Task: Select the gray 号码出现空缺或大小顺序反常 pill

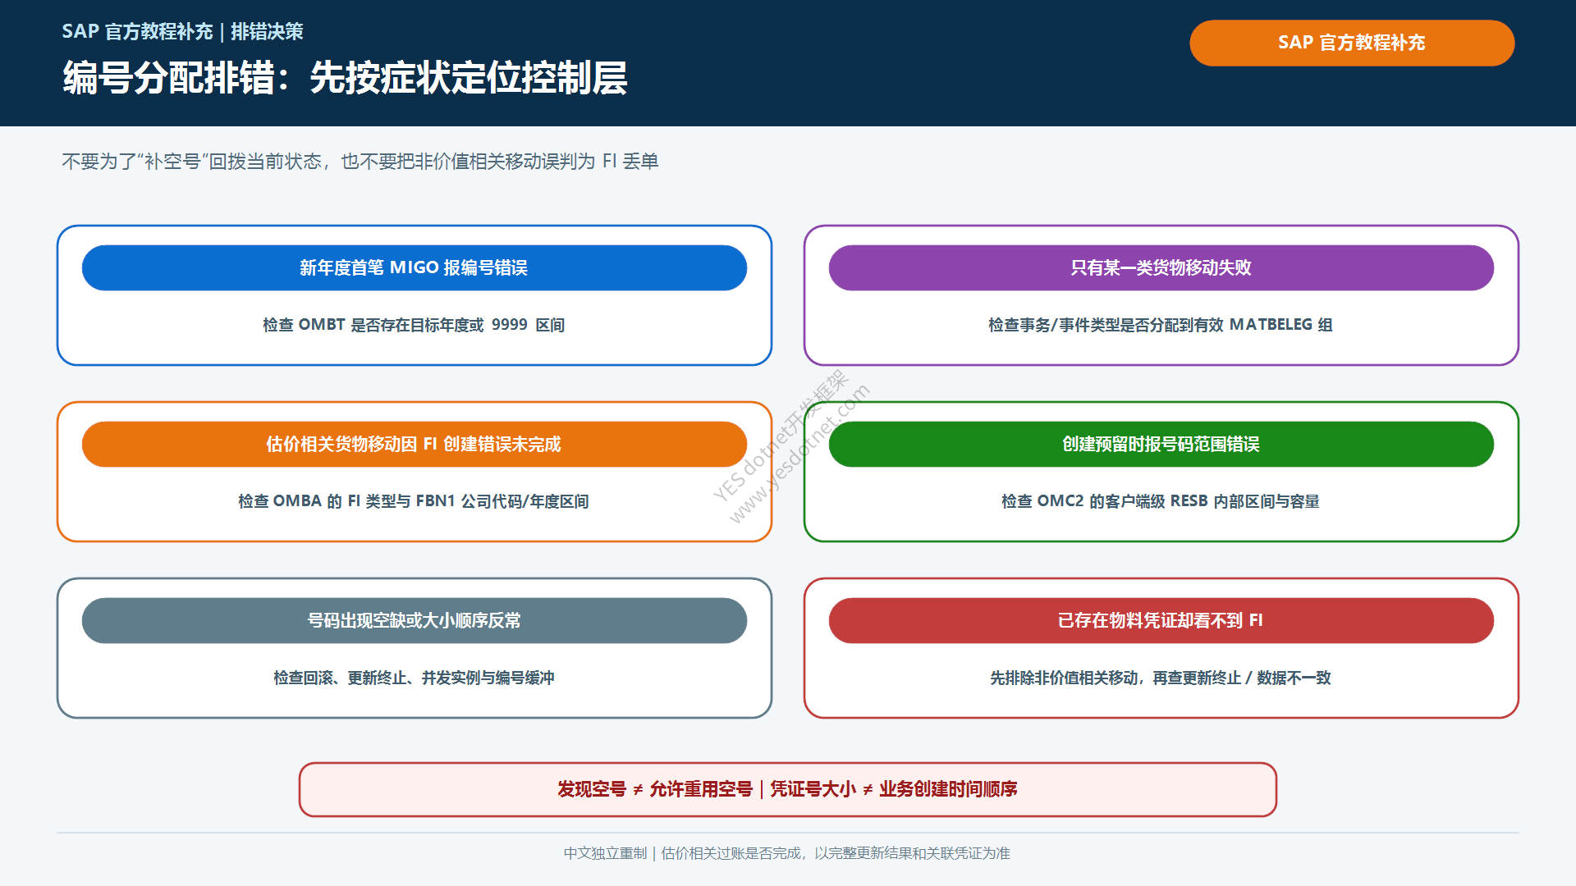Action: (x=415, y=620)
